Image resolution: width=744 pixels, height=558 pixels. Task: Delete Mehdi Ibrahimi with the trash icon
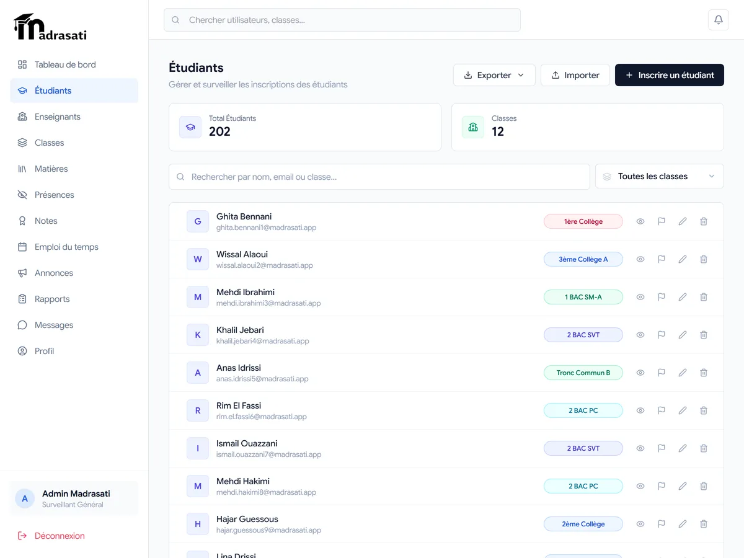704,297
